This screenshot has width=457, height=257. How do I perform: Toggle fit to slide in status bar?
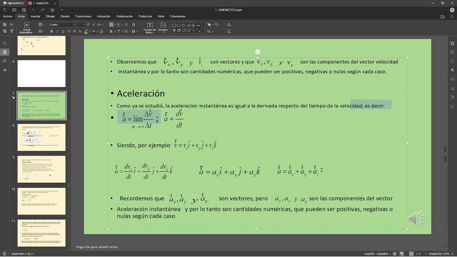tap(411, 254)
